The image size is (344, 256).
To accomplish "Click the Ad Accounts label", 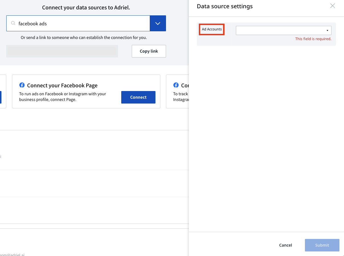I will pos(212,29).
